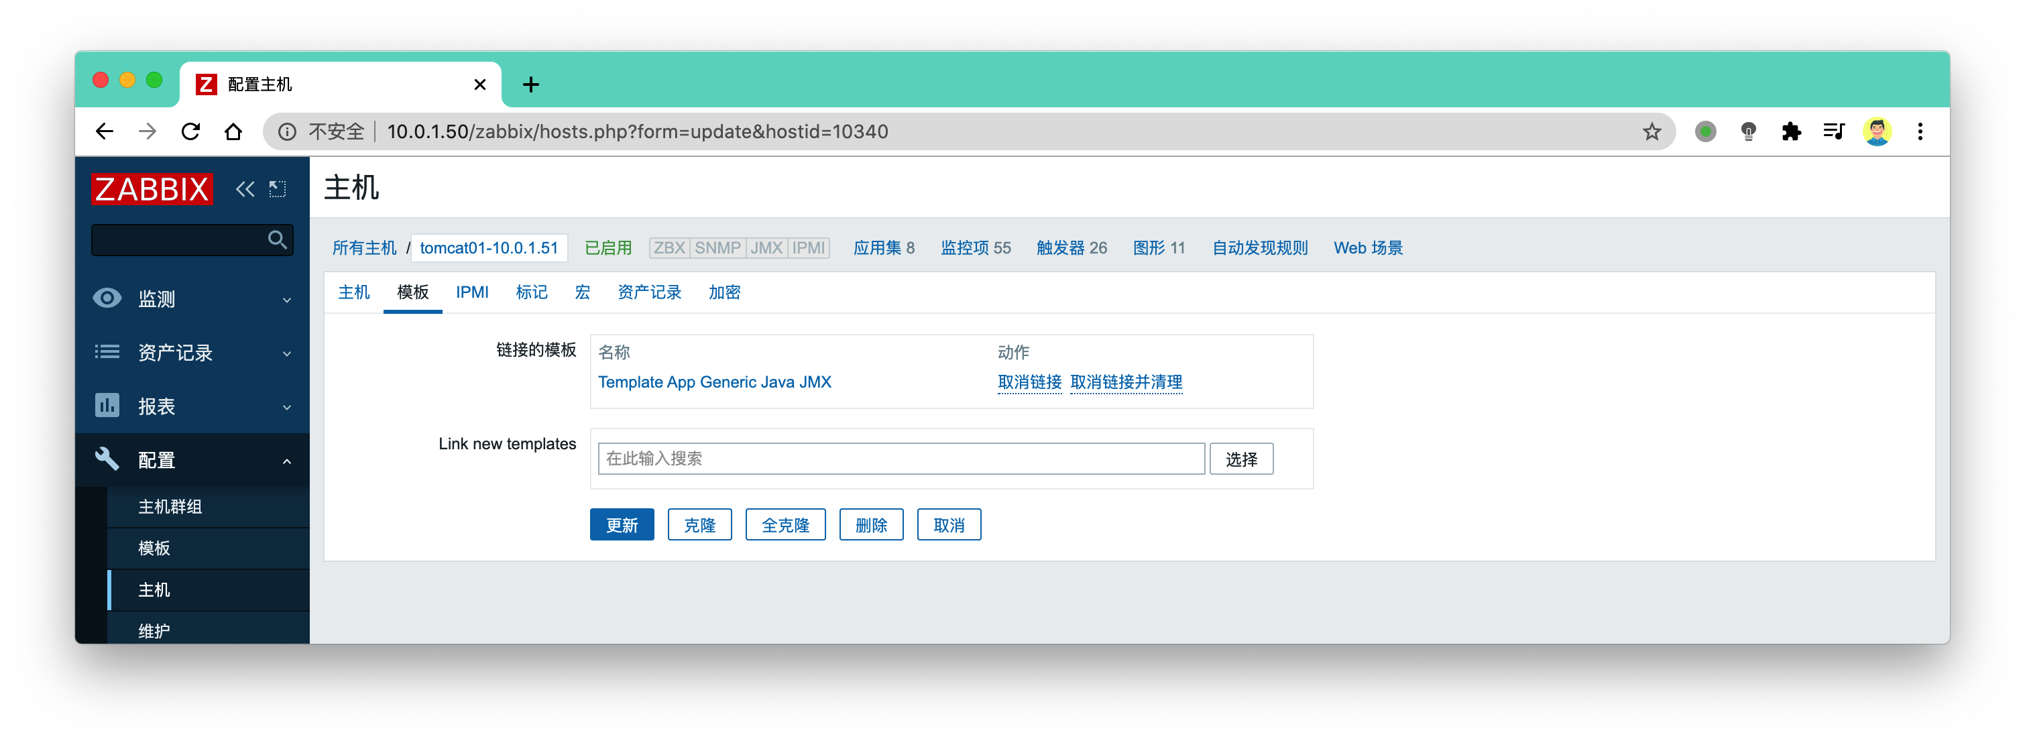Viewport: 2025px width, 743px height.
Task: Click the Link new templates search field
Action: point(901,459)
